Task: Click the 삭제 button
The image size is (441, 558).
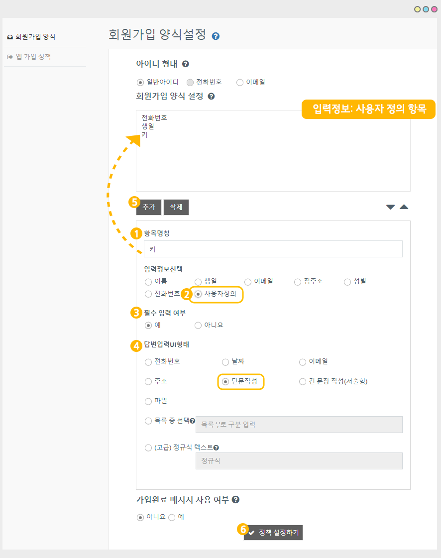Action: [x=176, y=207]
